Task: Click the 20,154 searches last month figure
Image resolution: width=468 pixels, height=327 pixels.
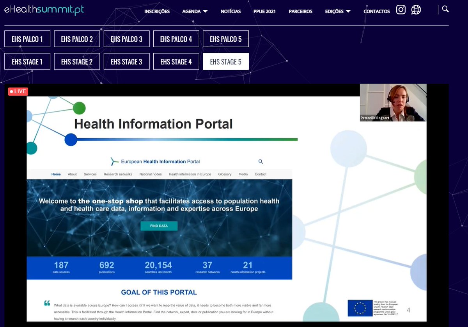Action: (x=158, y=268)
